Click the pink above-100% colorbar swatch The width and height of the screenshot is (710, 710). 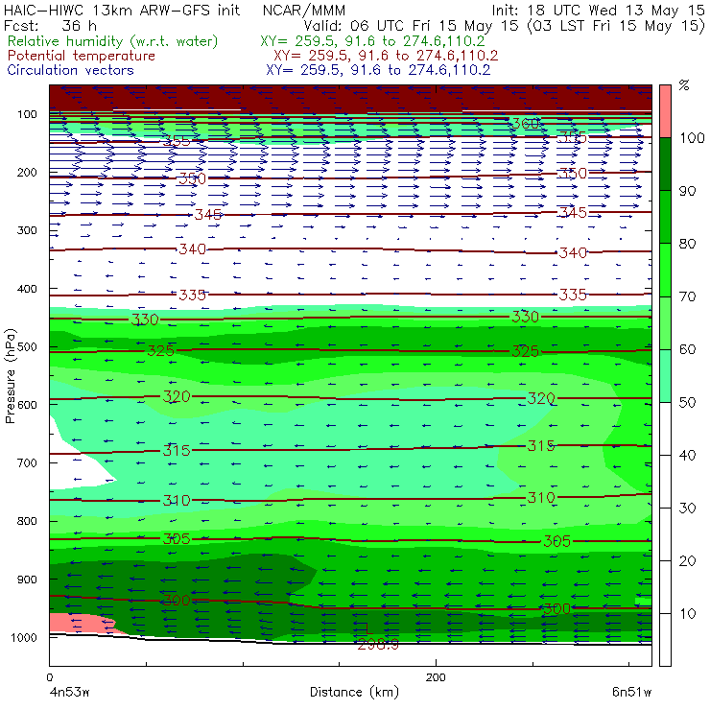click(x=665, y=111)
